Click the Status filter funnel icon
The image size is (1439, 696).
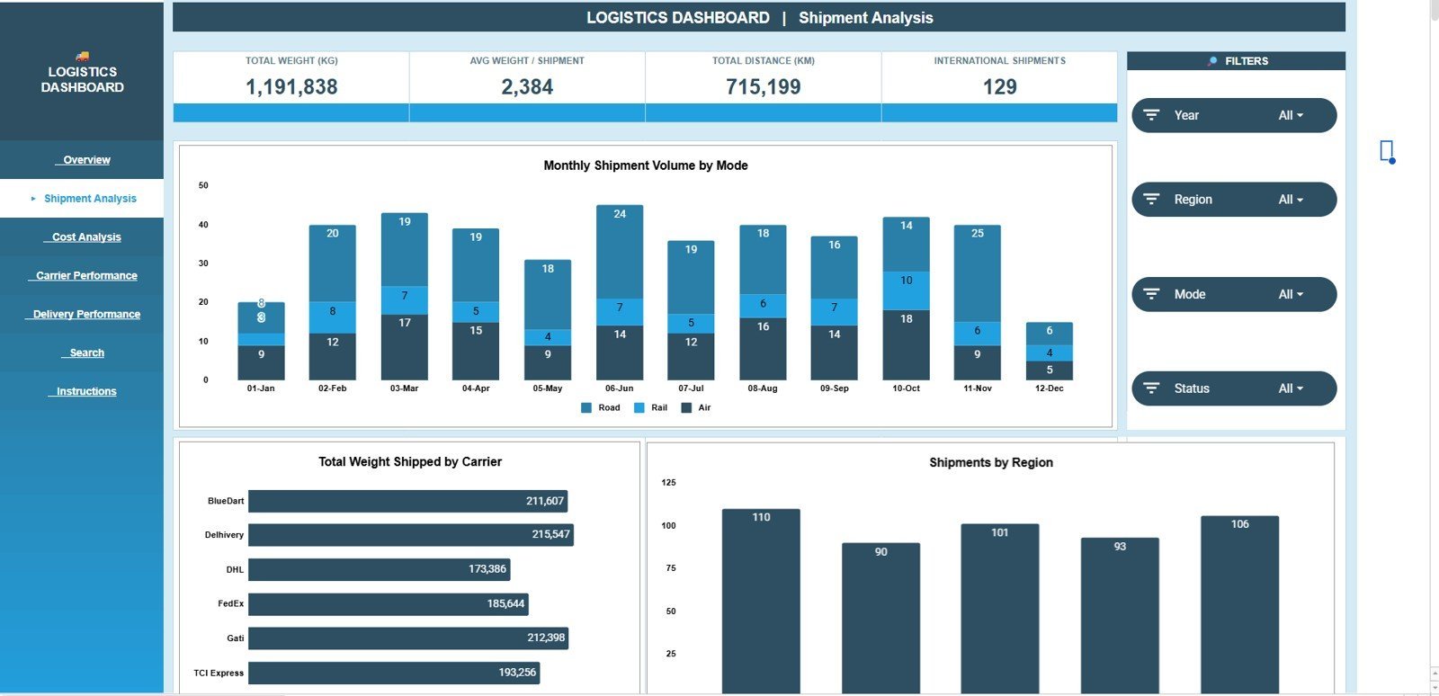[x=1151, y=388]
